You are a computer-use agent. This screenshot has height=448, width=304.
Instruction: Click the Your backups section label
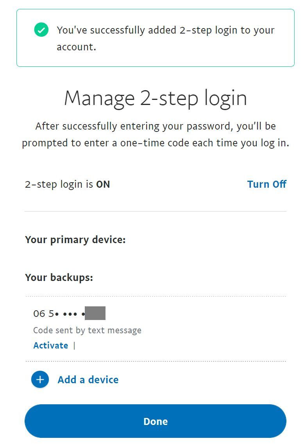59,277
